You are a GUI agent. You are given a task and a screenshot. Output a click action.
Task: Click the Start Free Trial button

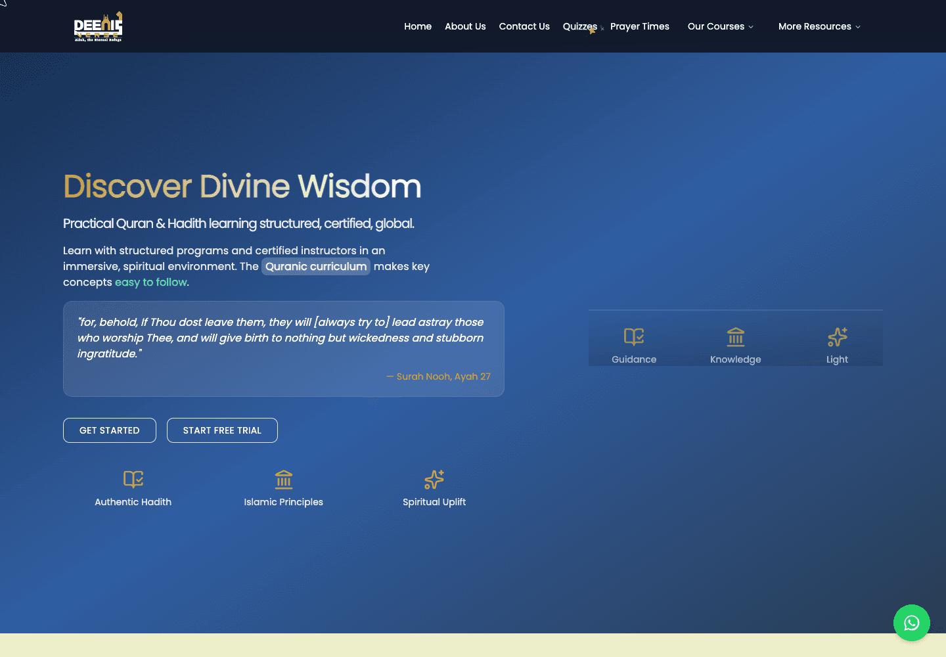point(222,430)
